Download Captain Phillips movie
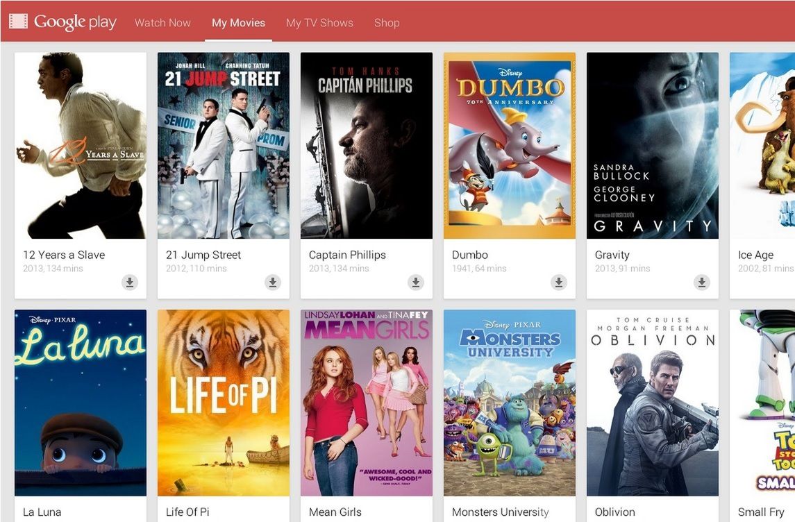 [416, 282]
